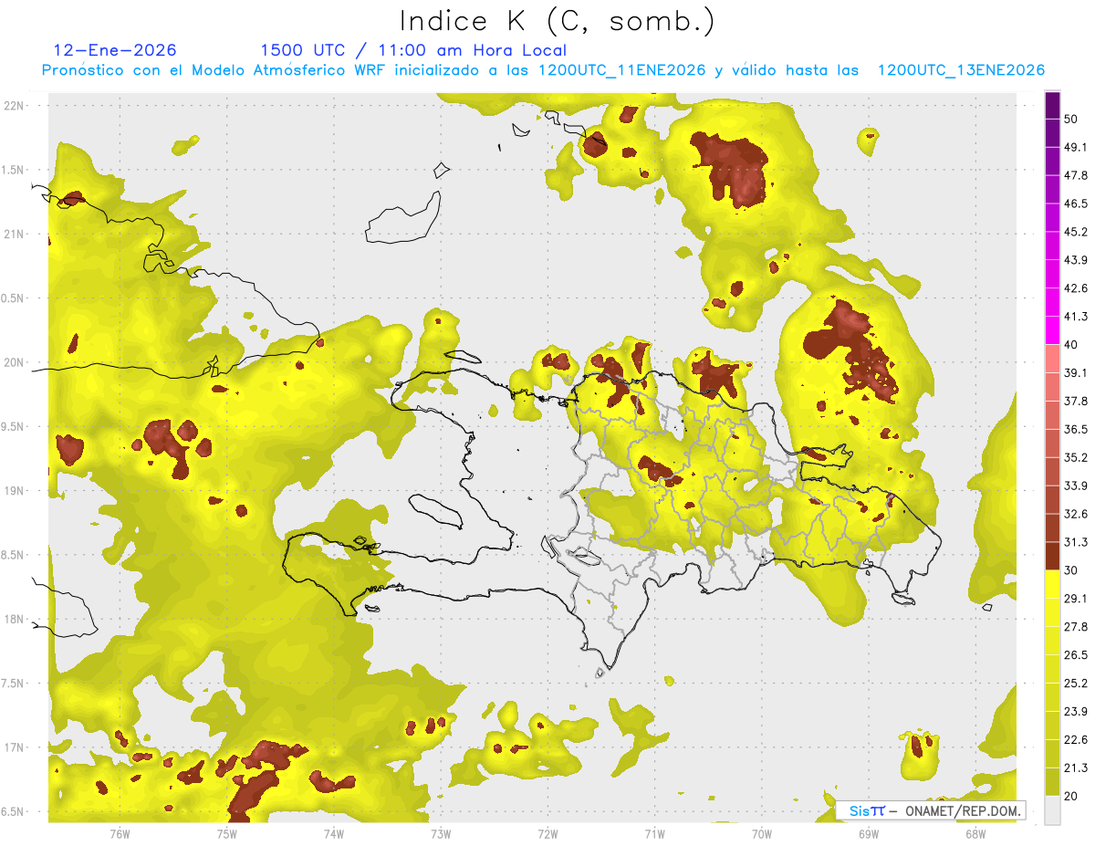Click the colorbar value '50'
Screen dimensions: 1095x846
pos(1071,119)
